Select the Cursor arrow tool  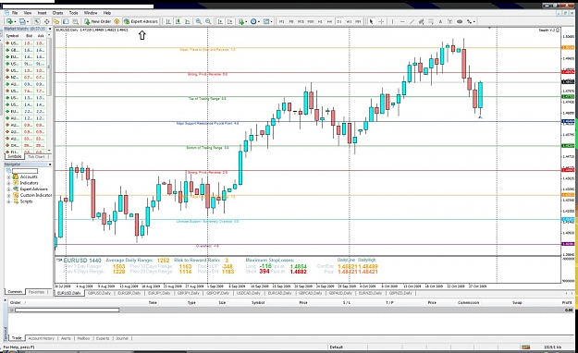click(371, 21)
